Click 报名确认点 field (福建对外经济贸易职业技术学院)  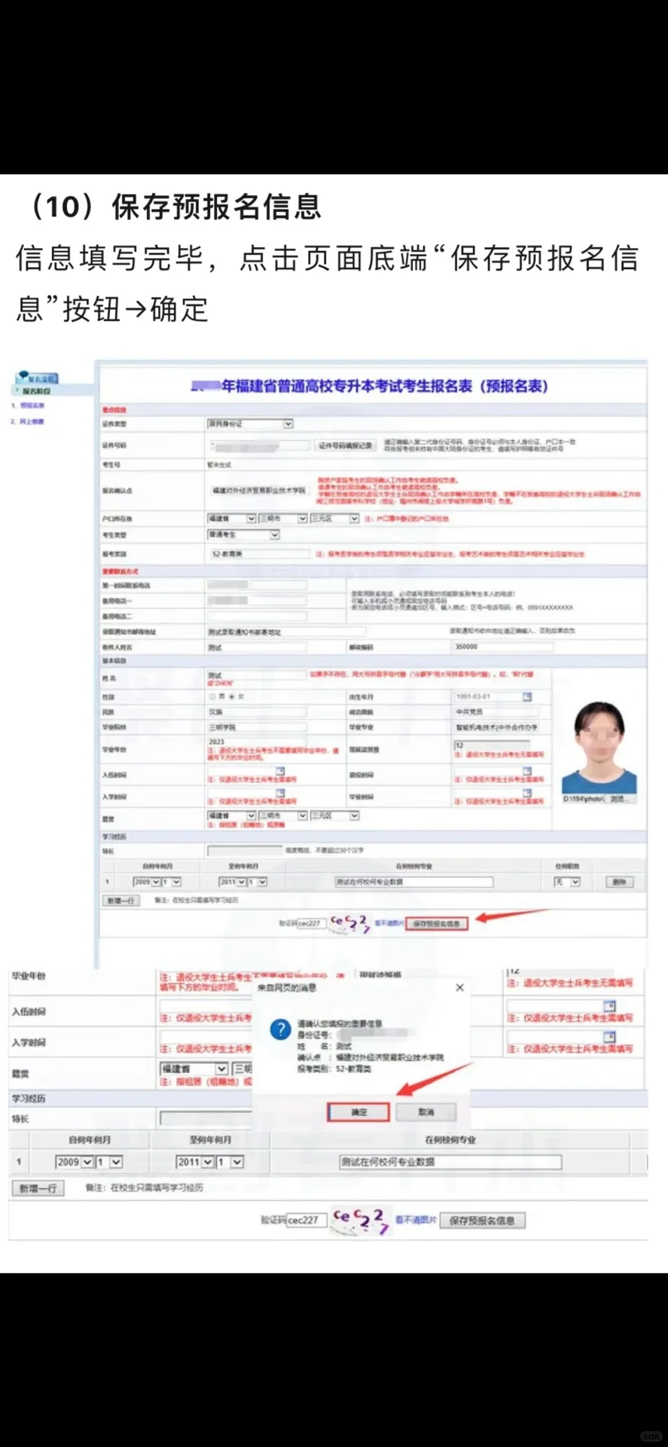coord(258,491)
